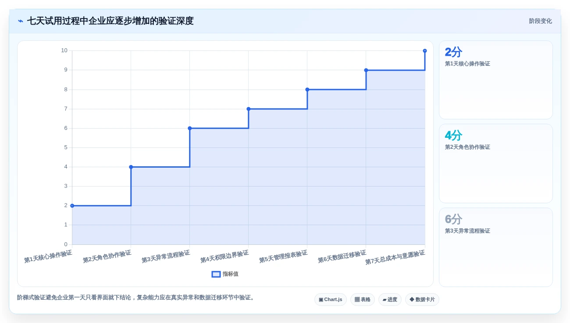Click the 4分 score value
Viewport: 570px width, 323px height.
pyautogui.click(x=453, y=135)
